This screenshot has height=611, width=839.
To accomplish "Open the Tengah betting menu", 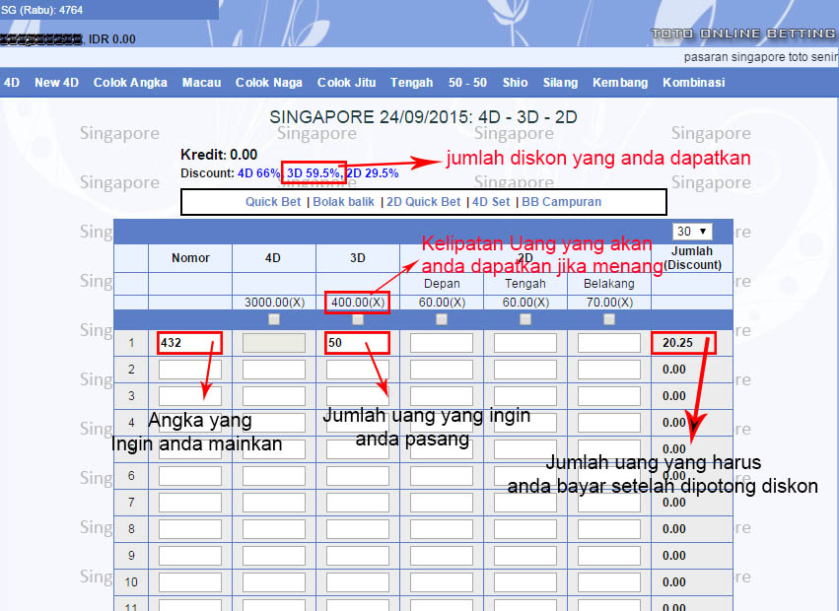I will coord(411,83).
